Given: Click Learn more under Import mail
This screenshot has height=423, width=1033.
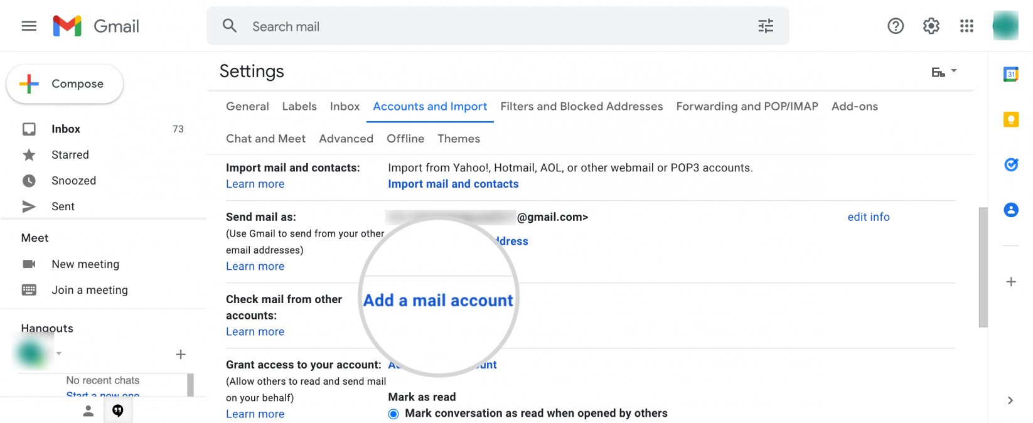Looking at the screenshot, I should pyautogui.click(x=255, y=184).
